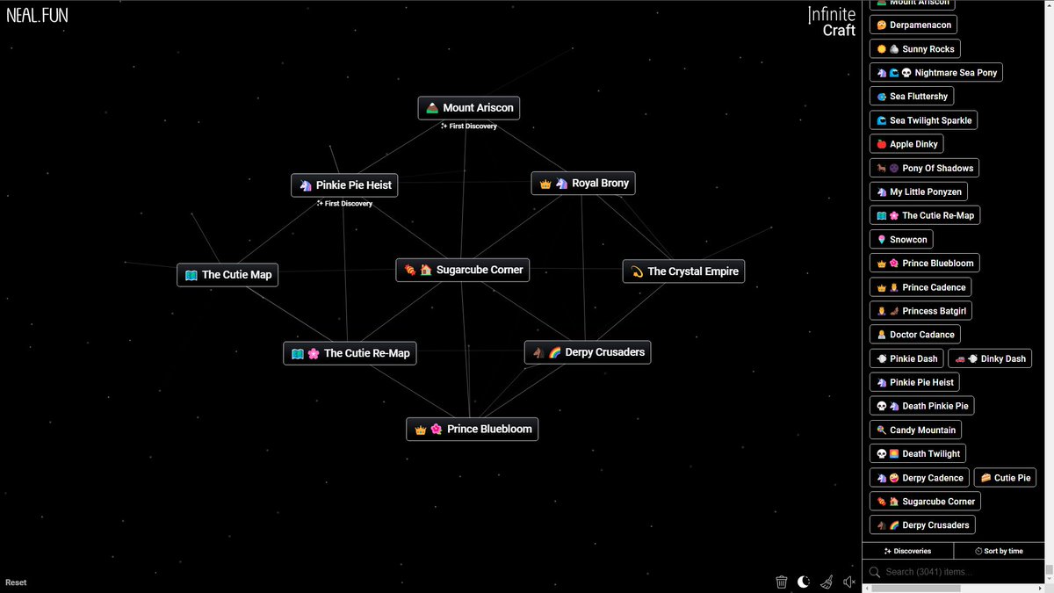Click Death Pinkie Pie in the sidebar
Image resolution: width=1054 pixels, height=593 pixels.
tap(921, 406)
